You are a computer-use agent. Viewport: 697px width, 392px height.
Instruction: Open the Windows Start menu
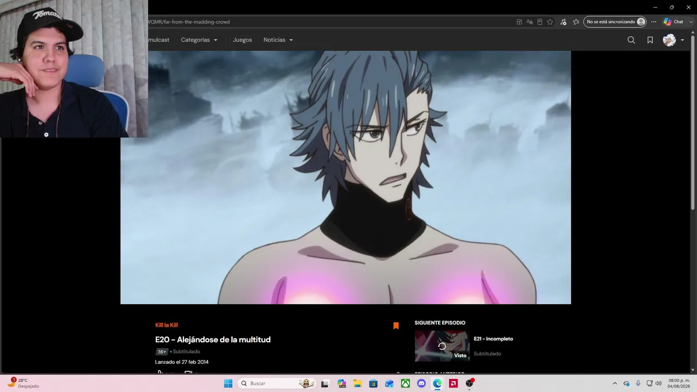coord(228,383)
